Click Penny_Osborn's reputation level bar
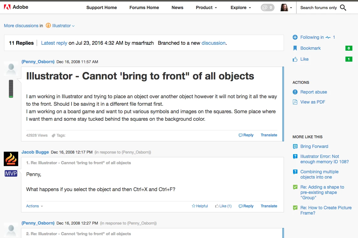 pos(11,89)
